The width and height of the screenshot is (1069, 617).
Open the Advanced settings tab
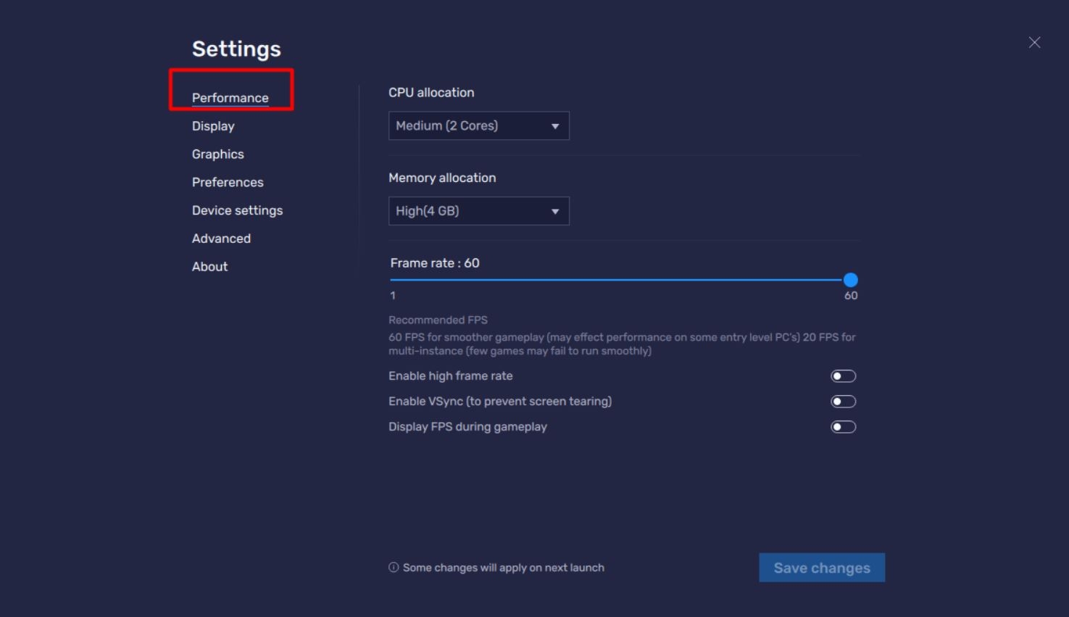coord(221,239)
